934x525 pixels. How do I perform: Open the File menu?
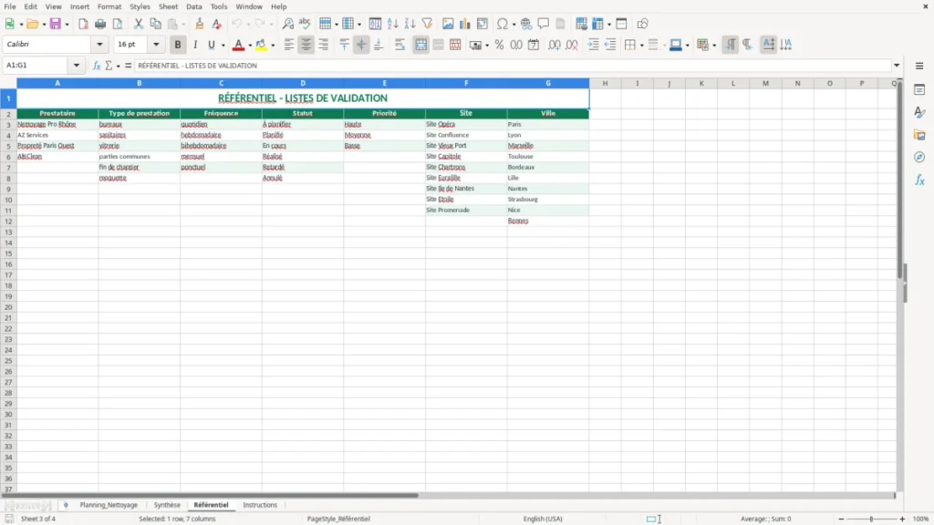(10, 6)
